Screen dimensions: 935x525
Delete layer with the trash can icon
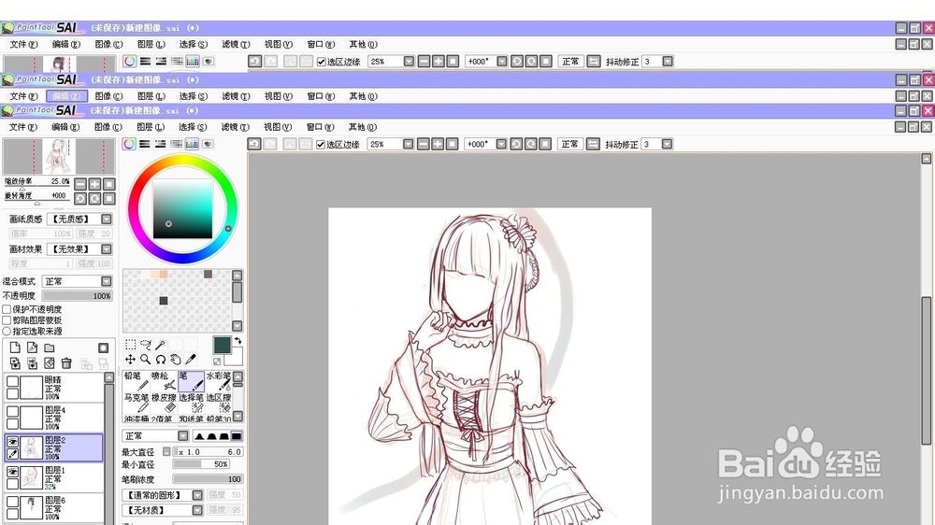point(66,362)
